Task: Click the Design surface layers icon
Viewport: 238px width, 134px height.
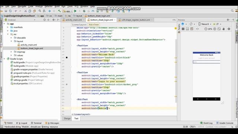Action: 183,24
